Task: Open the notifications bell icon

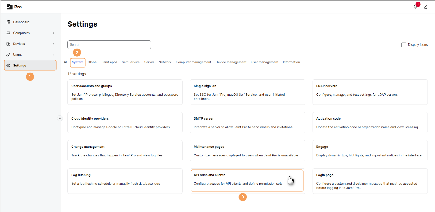Action: click(x=415, y=7)
